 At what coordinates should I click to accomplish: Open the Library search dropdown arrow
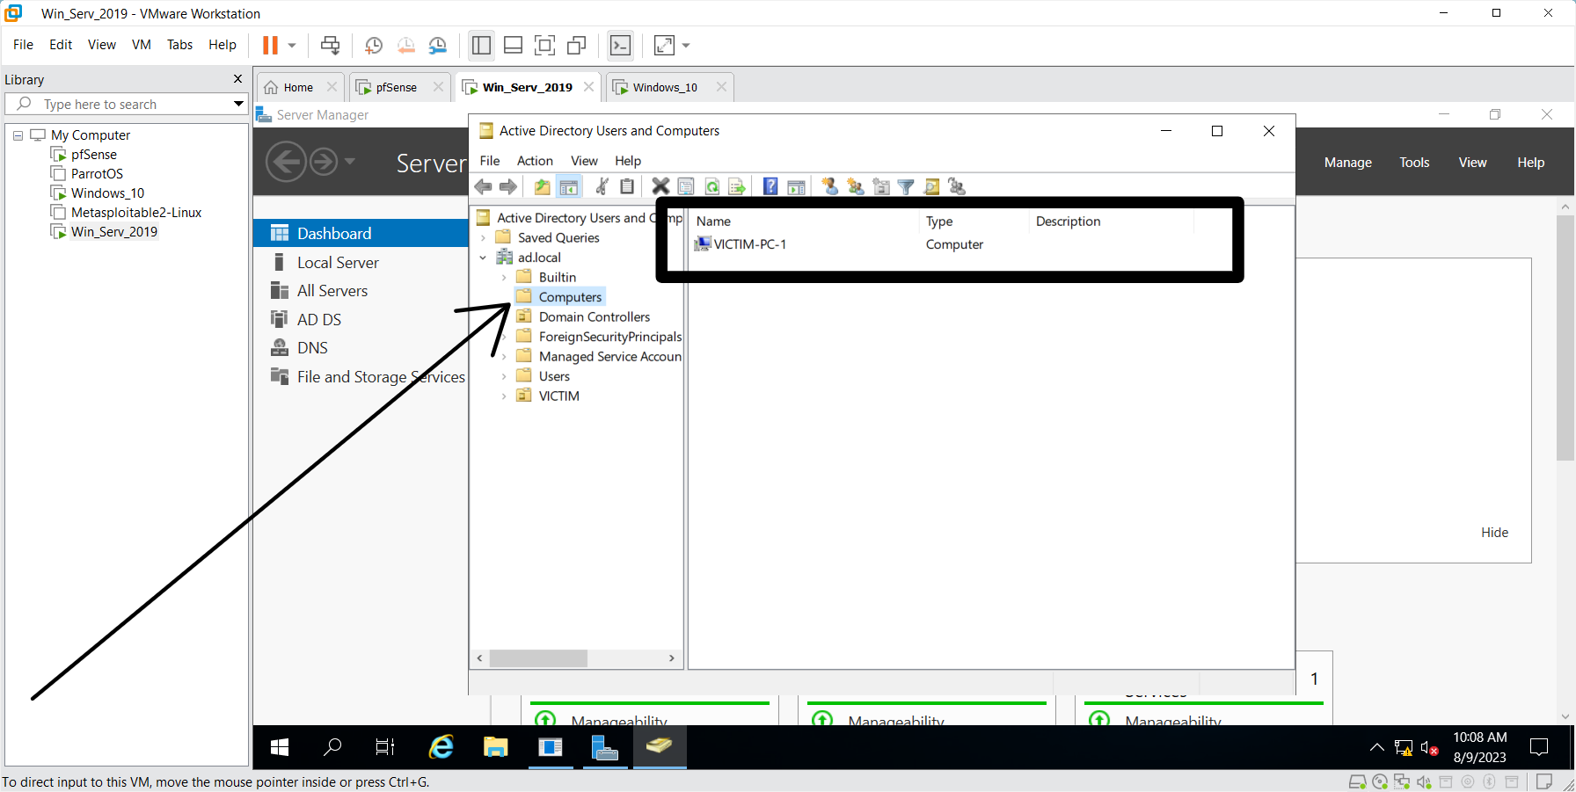[x=237, y=104]
